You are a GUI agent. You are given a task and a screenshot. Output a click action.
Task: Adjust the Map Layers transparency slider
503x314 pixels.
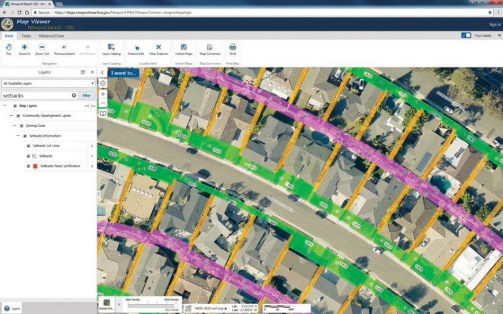click(x=90, y=106)
